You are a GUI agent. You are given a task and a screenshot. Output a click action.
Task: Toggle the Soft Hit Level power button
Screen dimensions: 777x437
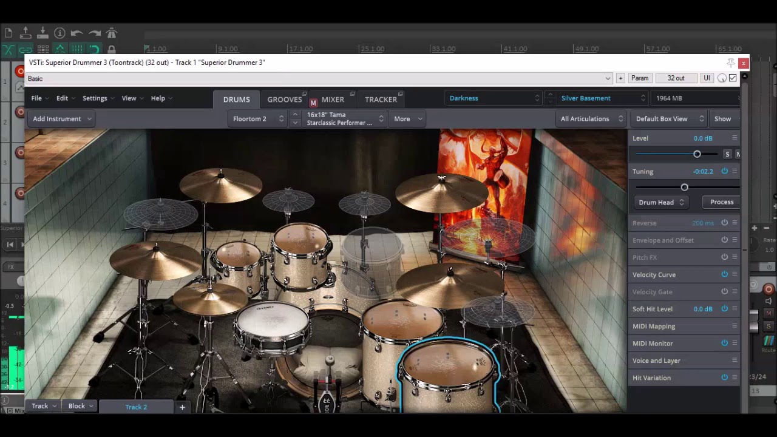click(x=724, y=308)
